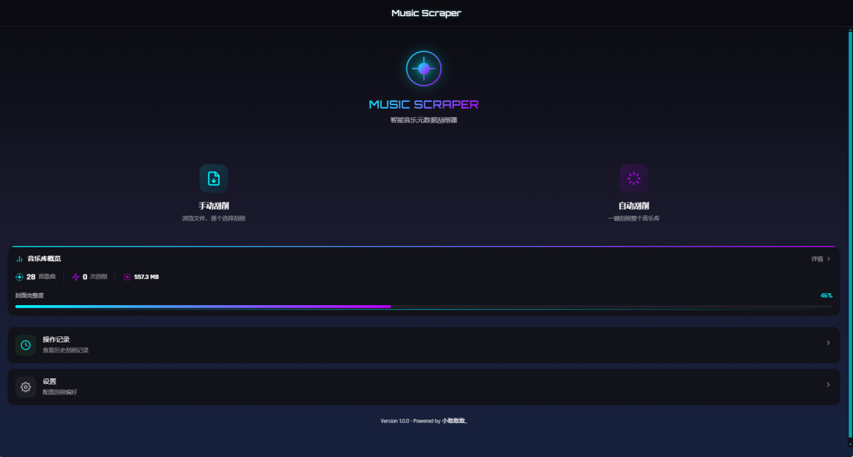Click the 0 次刮削 statistic
This screenshot has width=853, height=457.
pos(89,277)
